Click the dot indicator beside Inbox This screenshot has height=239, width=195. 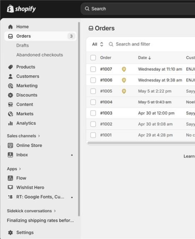tap(72, 155)
